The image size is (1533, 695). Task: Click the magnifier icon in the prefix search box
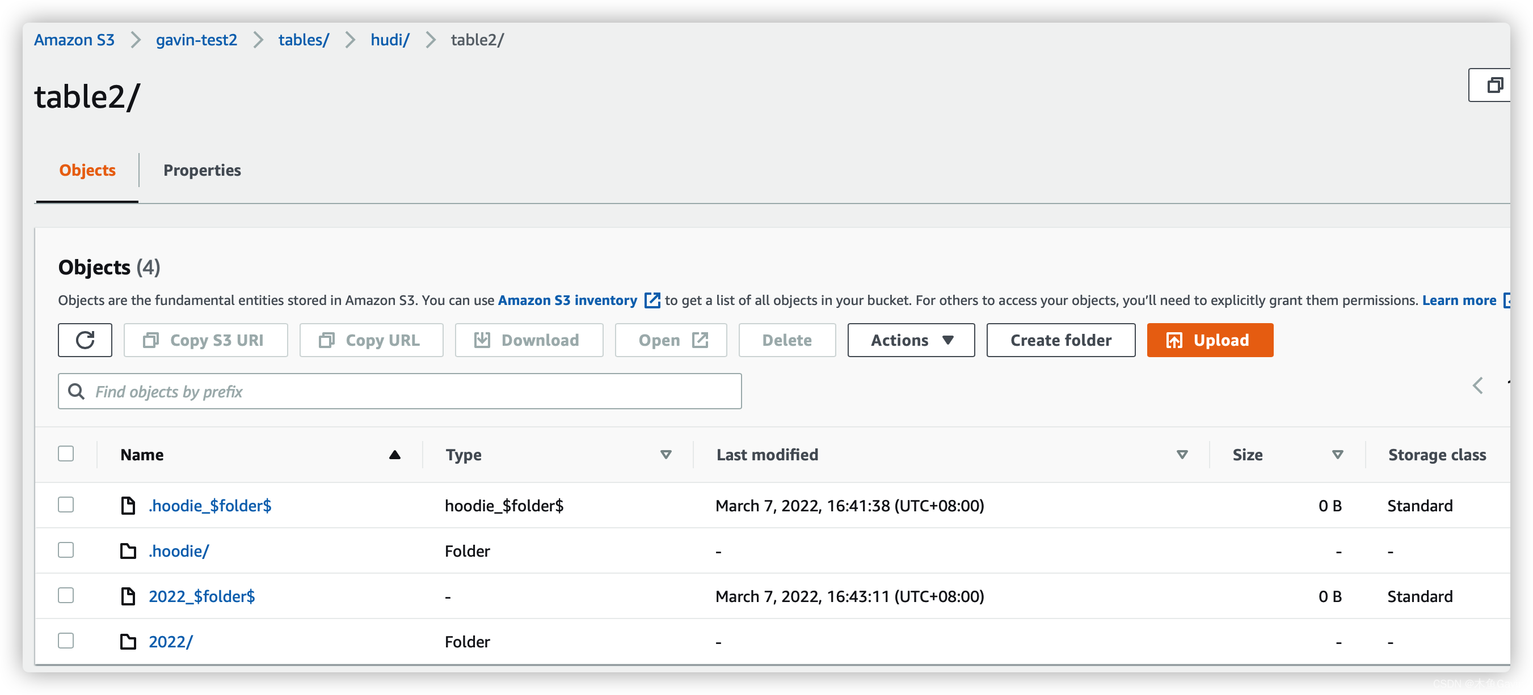tap(76, 391)
